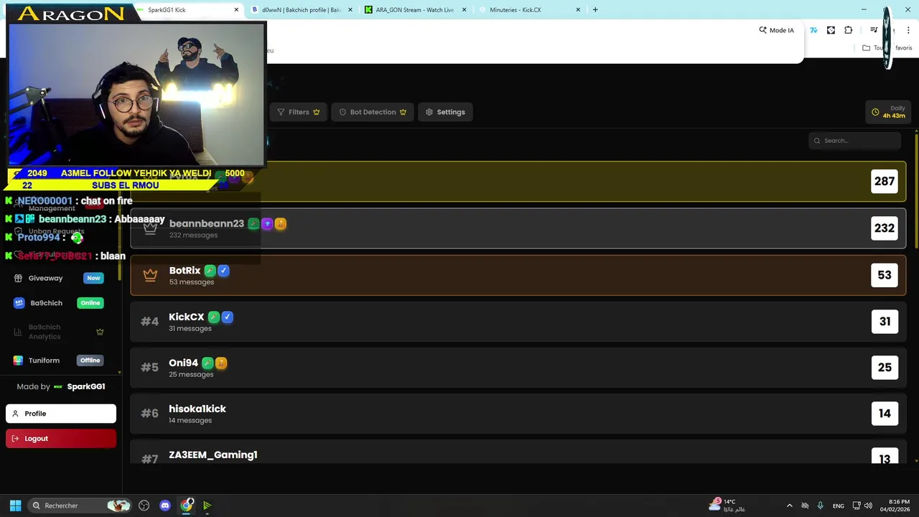Select the BotRix username
This screenshot has height=517, width=919.
185,271
